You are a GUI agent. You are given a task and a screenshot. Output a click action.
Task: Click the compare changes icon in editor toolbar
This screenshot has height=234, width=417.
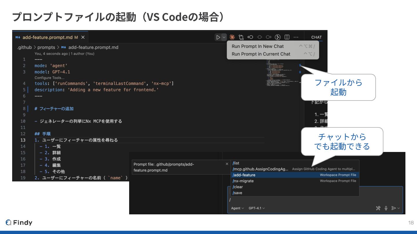tap(241, 37)
